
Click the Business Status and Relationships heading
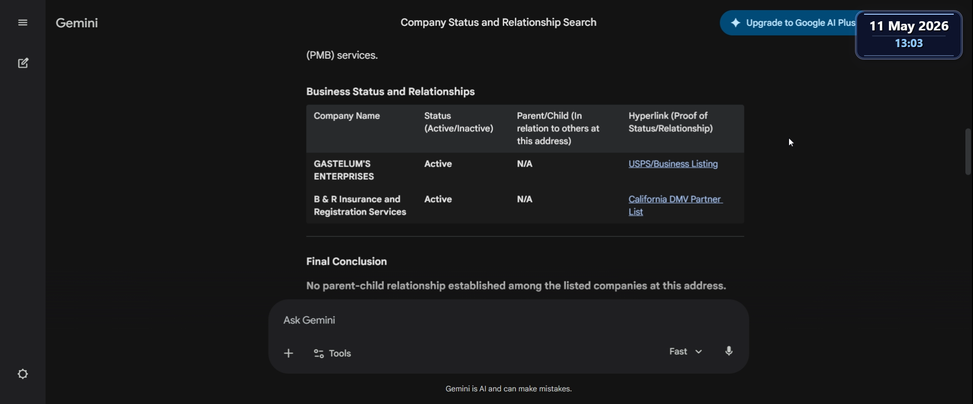point(390,92)
